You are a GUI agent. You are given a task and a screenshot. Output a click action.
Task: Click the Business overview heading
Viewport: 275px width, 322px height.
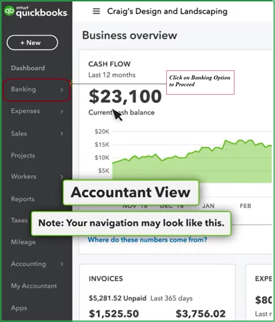click(130, 35)
